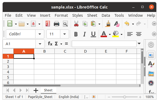Click zoom in plus button
159x102 pixels.
(140, 97)
